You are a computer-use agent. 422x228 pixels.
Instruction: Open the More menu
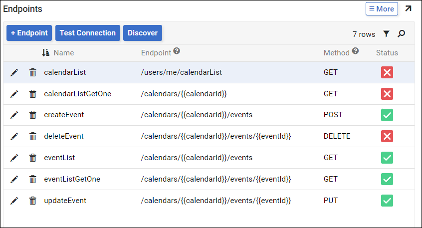click(382, 9)
